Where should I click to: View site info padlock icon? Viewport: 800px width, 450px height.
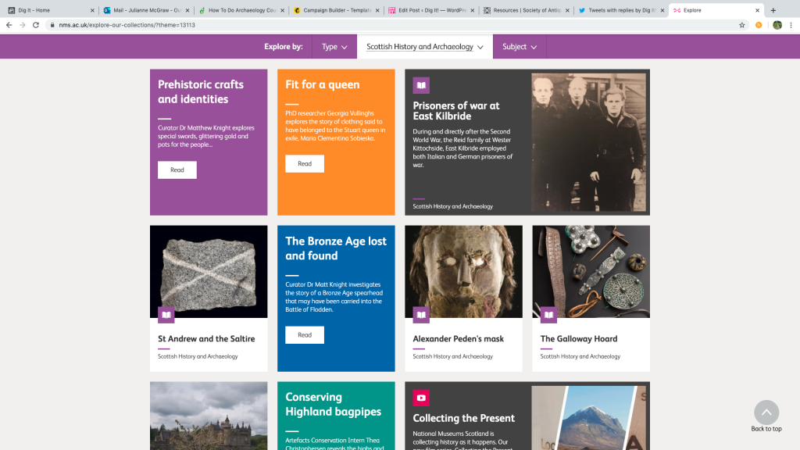click(x=52, y=25)
